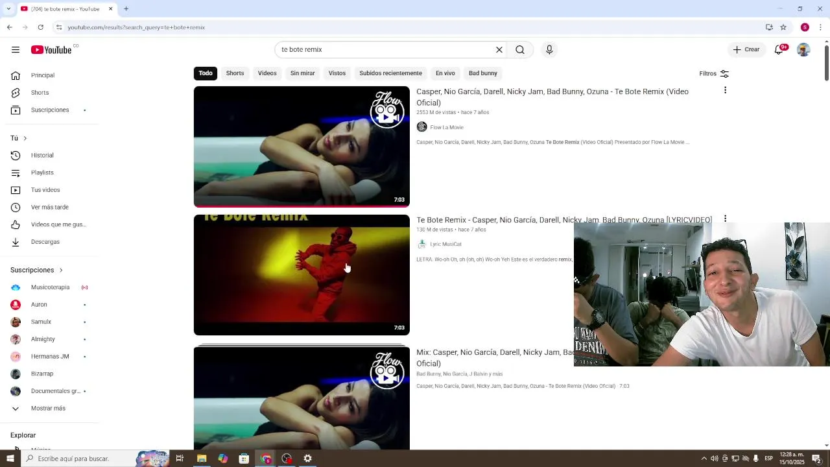
Task: Open the notifications bell
Action: point(779,50)
